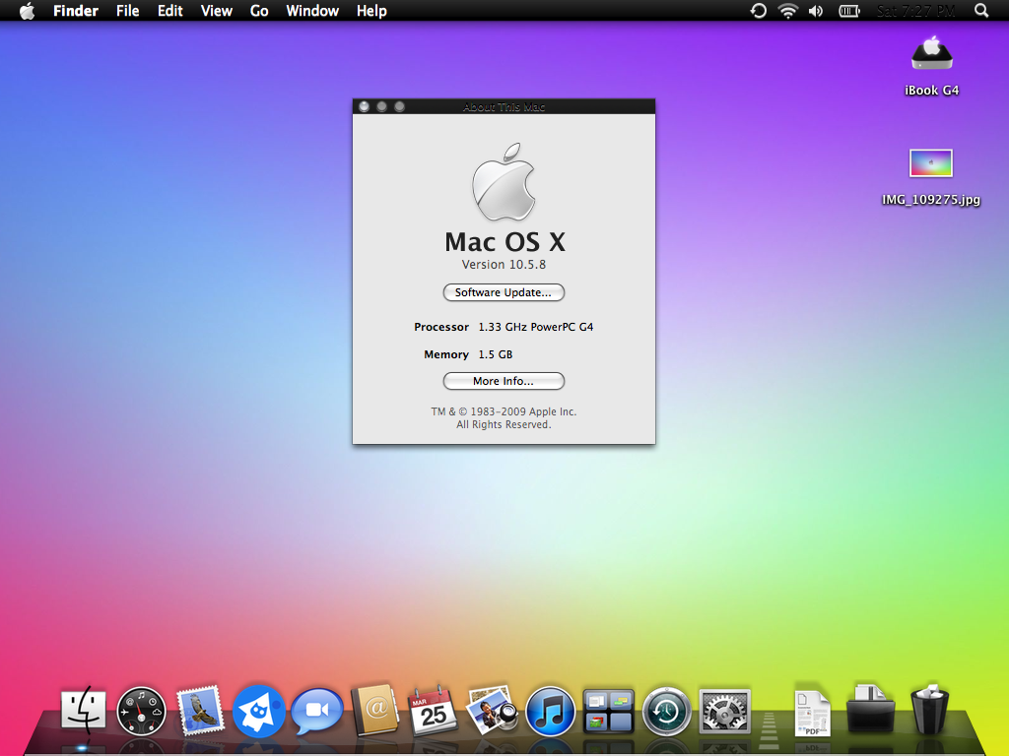Zoom the About This Mac window
This screenshot has height=756, width=1009.
[400, 106]
